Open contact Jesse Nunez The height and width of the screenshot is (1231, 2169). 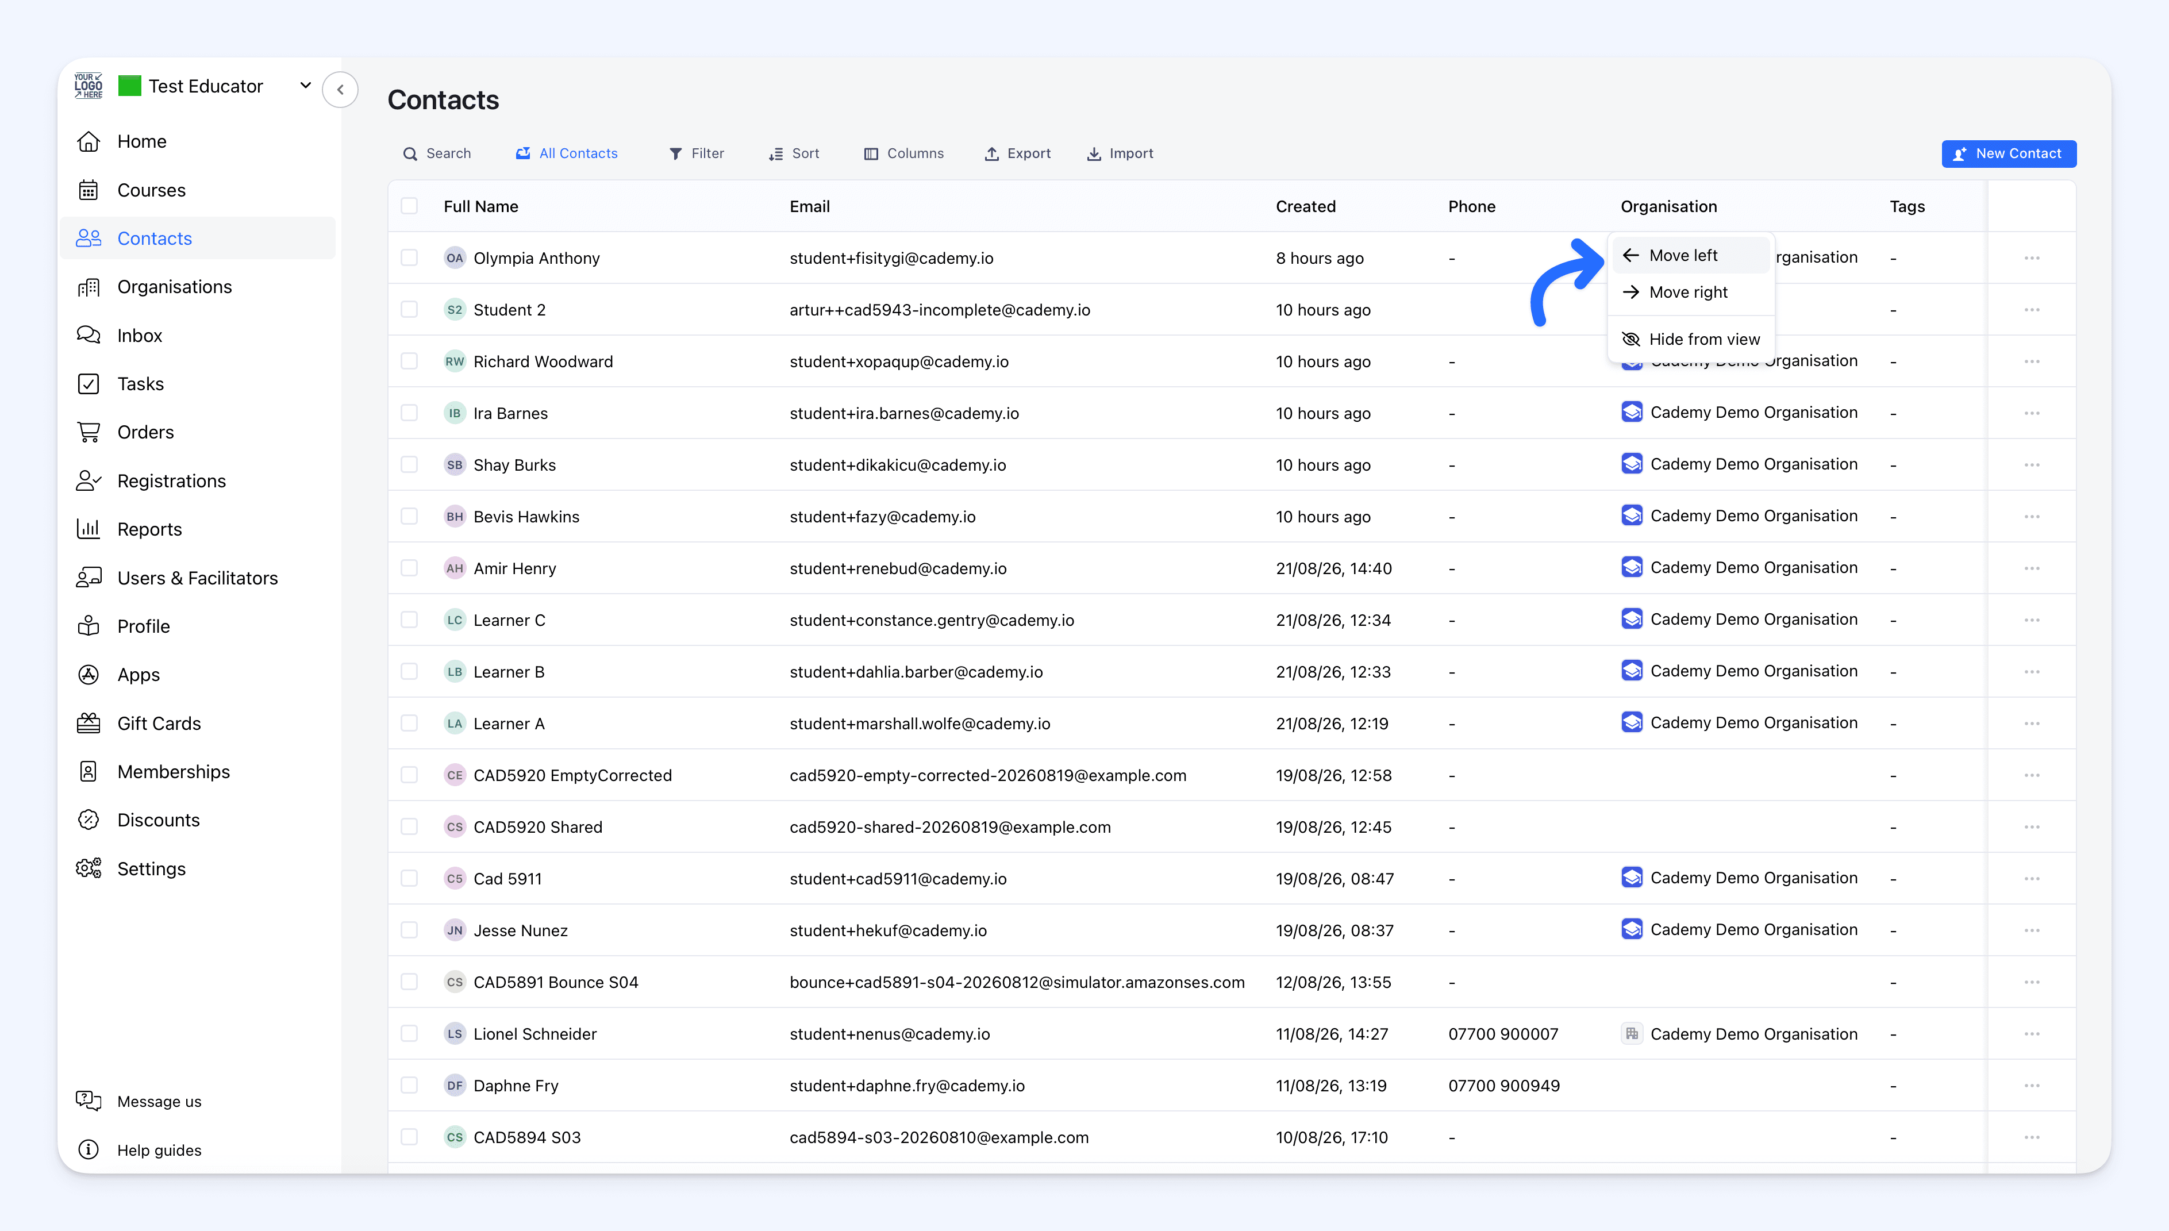pos(521,931)
